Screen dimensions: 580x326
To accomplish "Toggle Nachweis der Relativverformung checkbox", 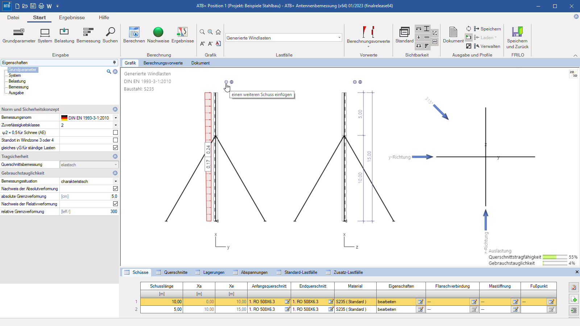I will (115, 204).
